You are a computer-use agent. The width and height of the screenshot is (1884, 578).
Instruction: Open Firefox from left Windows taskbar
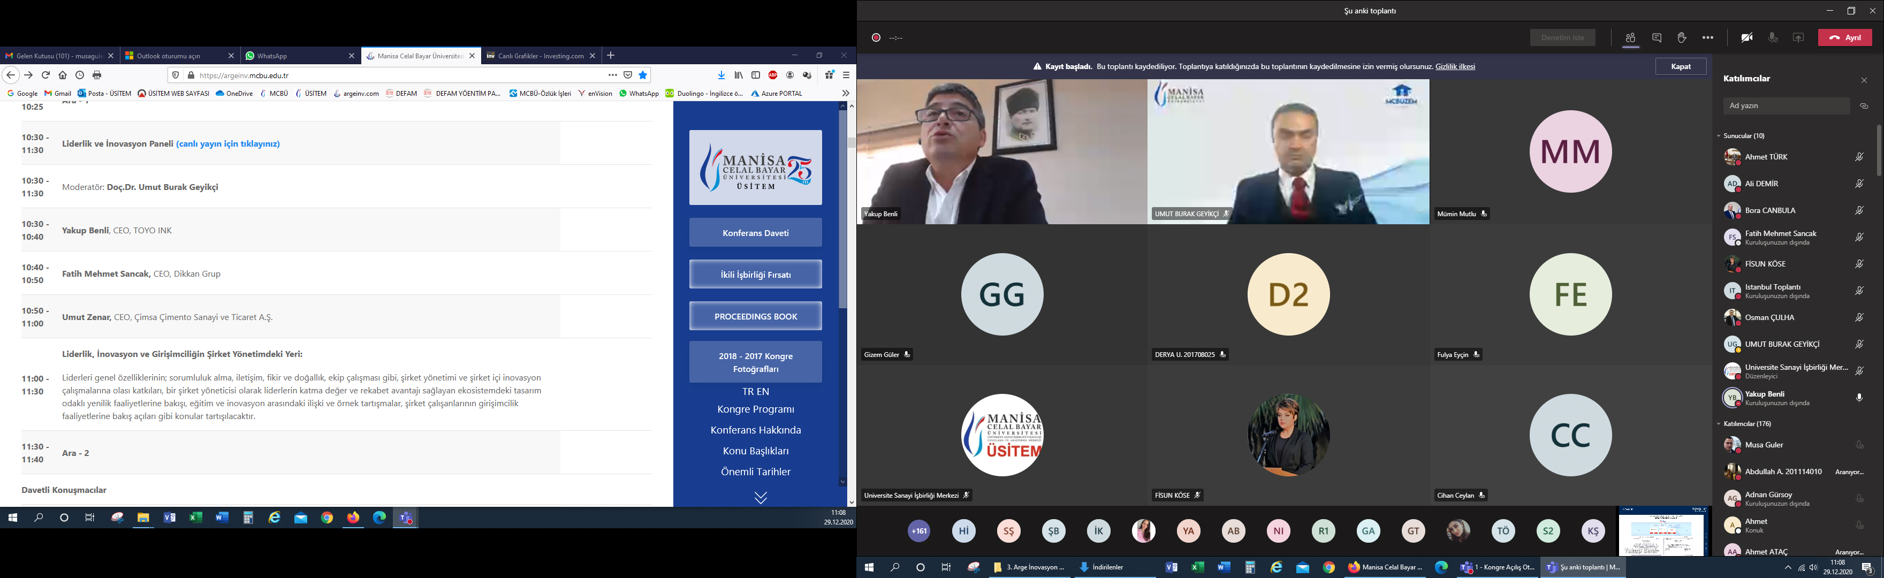coord(353,518)
